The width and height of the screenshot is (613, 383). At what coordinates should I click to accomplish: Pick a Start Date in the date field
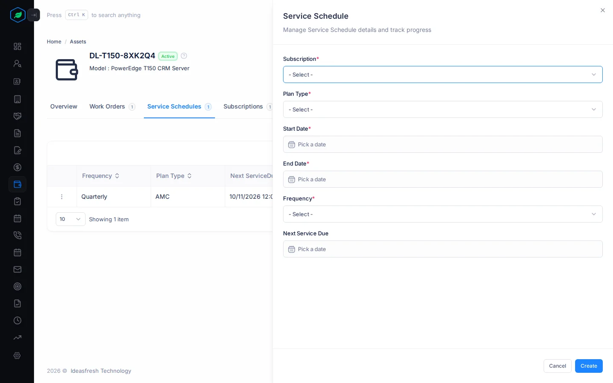443,144
